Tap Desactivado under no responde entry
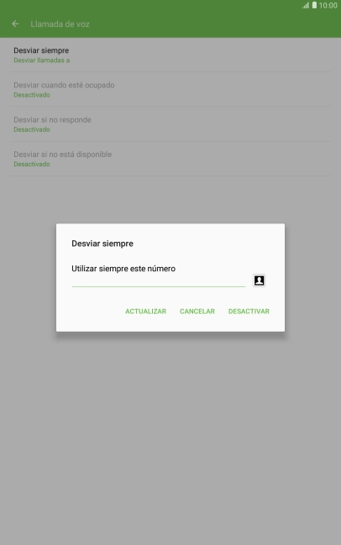This screenshot has height=545, width=341. (32, 129)
